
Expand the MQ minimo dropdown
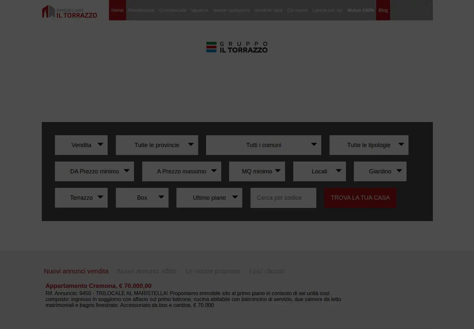tap(257, 171)
